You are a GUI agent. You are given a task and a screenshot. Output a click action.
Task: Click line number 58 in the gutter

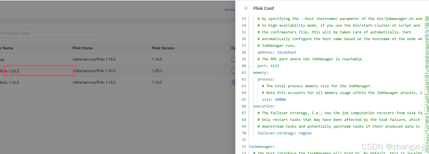244,52
